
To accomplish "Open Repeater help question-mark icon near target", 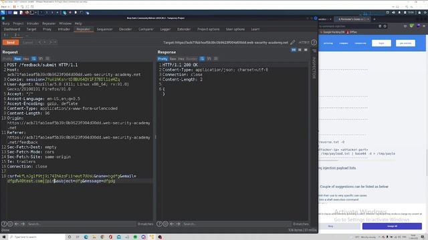I will 314,43.
